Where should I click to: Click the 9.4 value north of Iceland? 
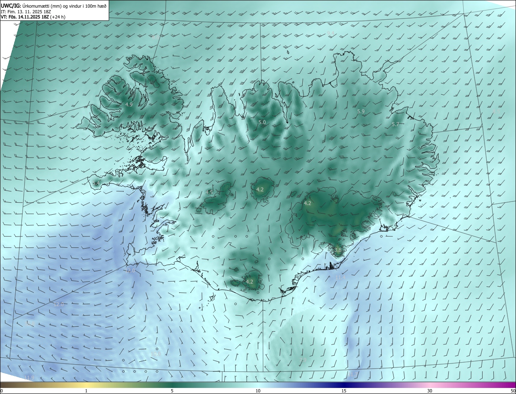point(331,33)
